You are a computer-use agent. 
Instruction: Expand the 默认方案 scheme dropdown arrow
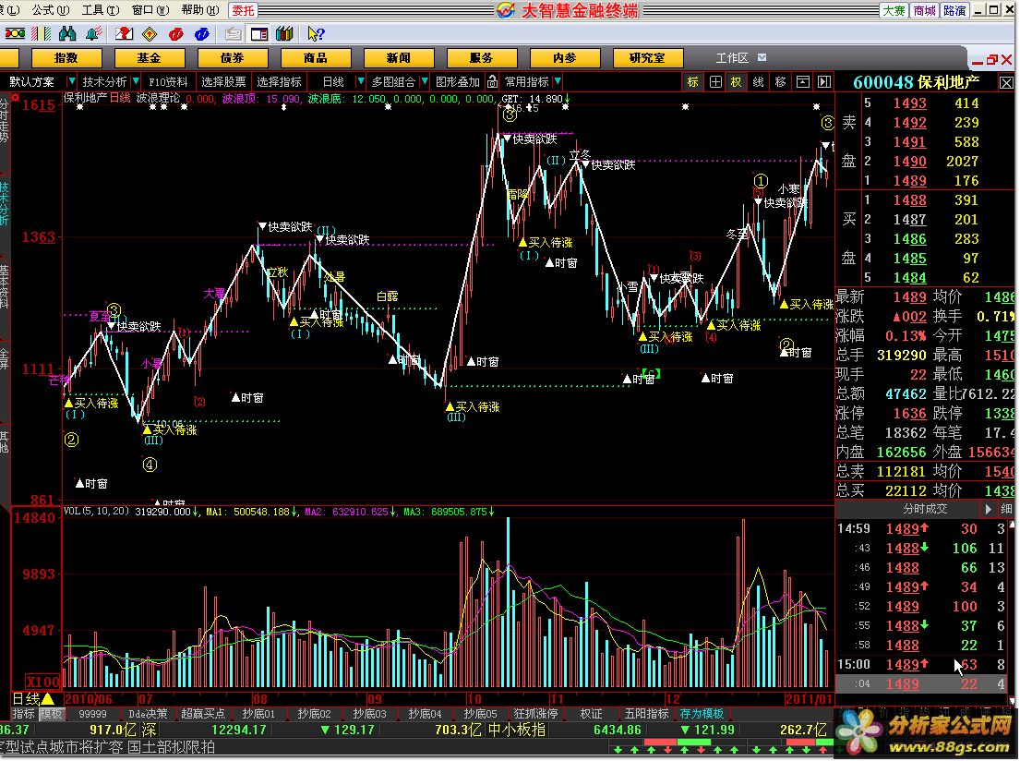coord(72,81)
